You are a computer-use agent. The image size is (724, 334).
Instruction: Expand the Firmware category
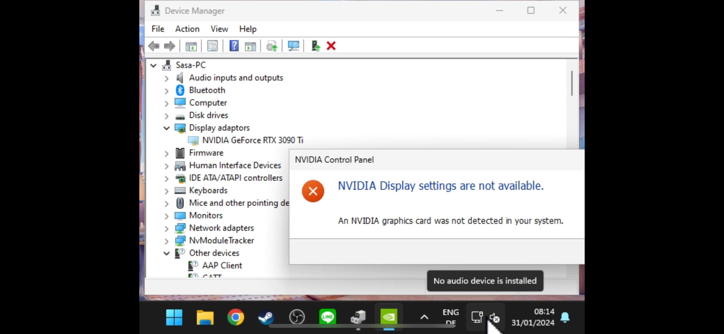(167, 154)
